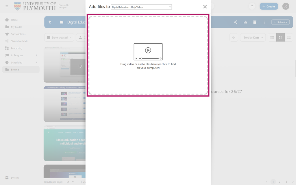The width and height of the screenshot is (296, 185).
Task: Click the share folder icon
Action: click(236, 22)
